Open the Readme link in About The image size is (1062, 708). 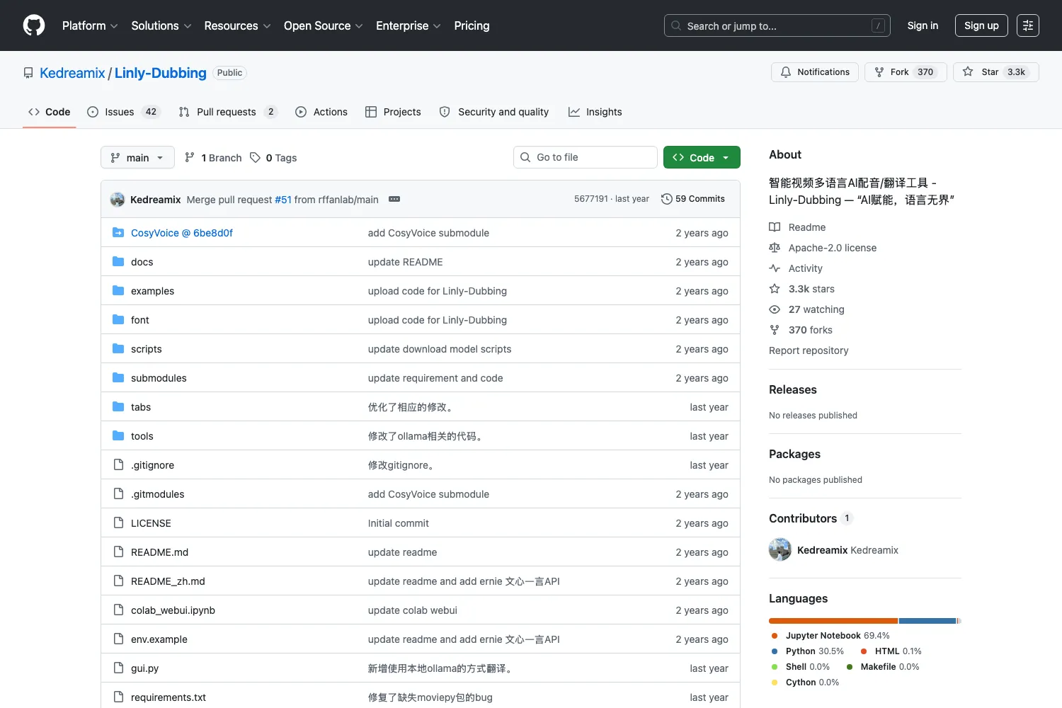point(797,227)
